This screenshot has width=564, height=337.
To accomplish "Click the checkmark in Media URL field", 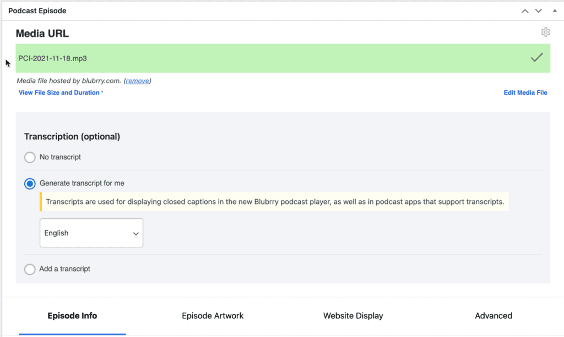I will pyautogui.click(x=536, y=57).
